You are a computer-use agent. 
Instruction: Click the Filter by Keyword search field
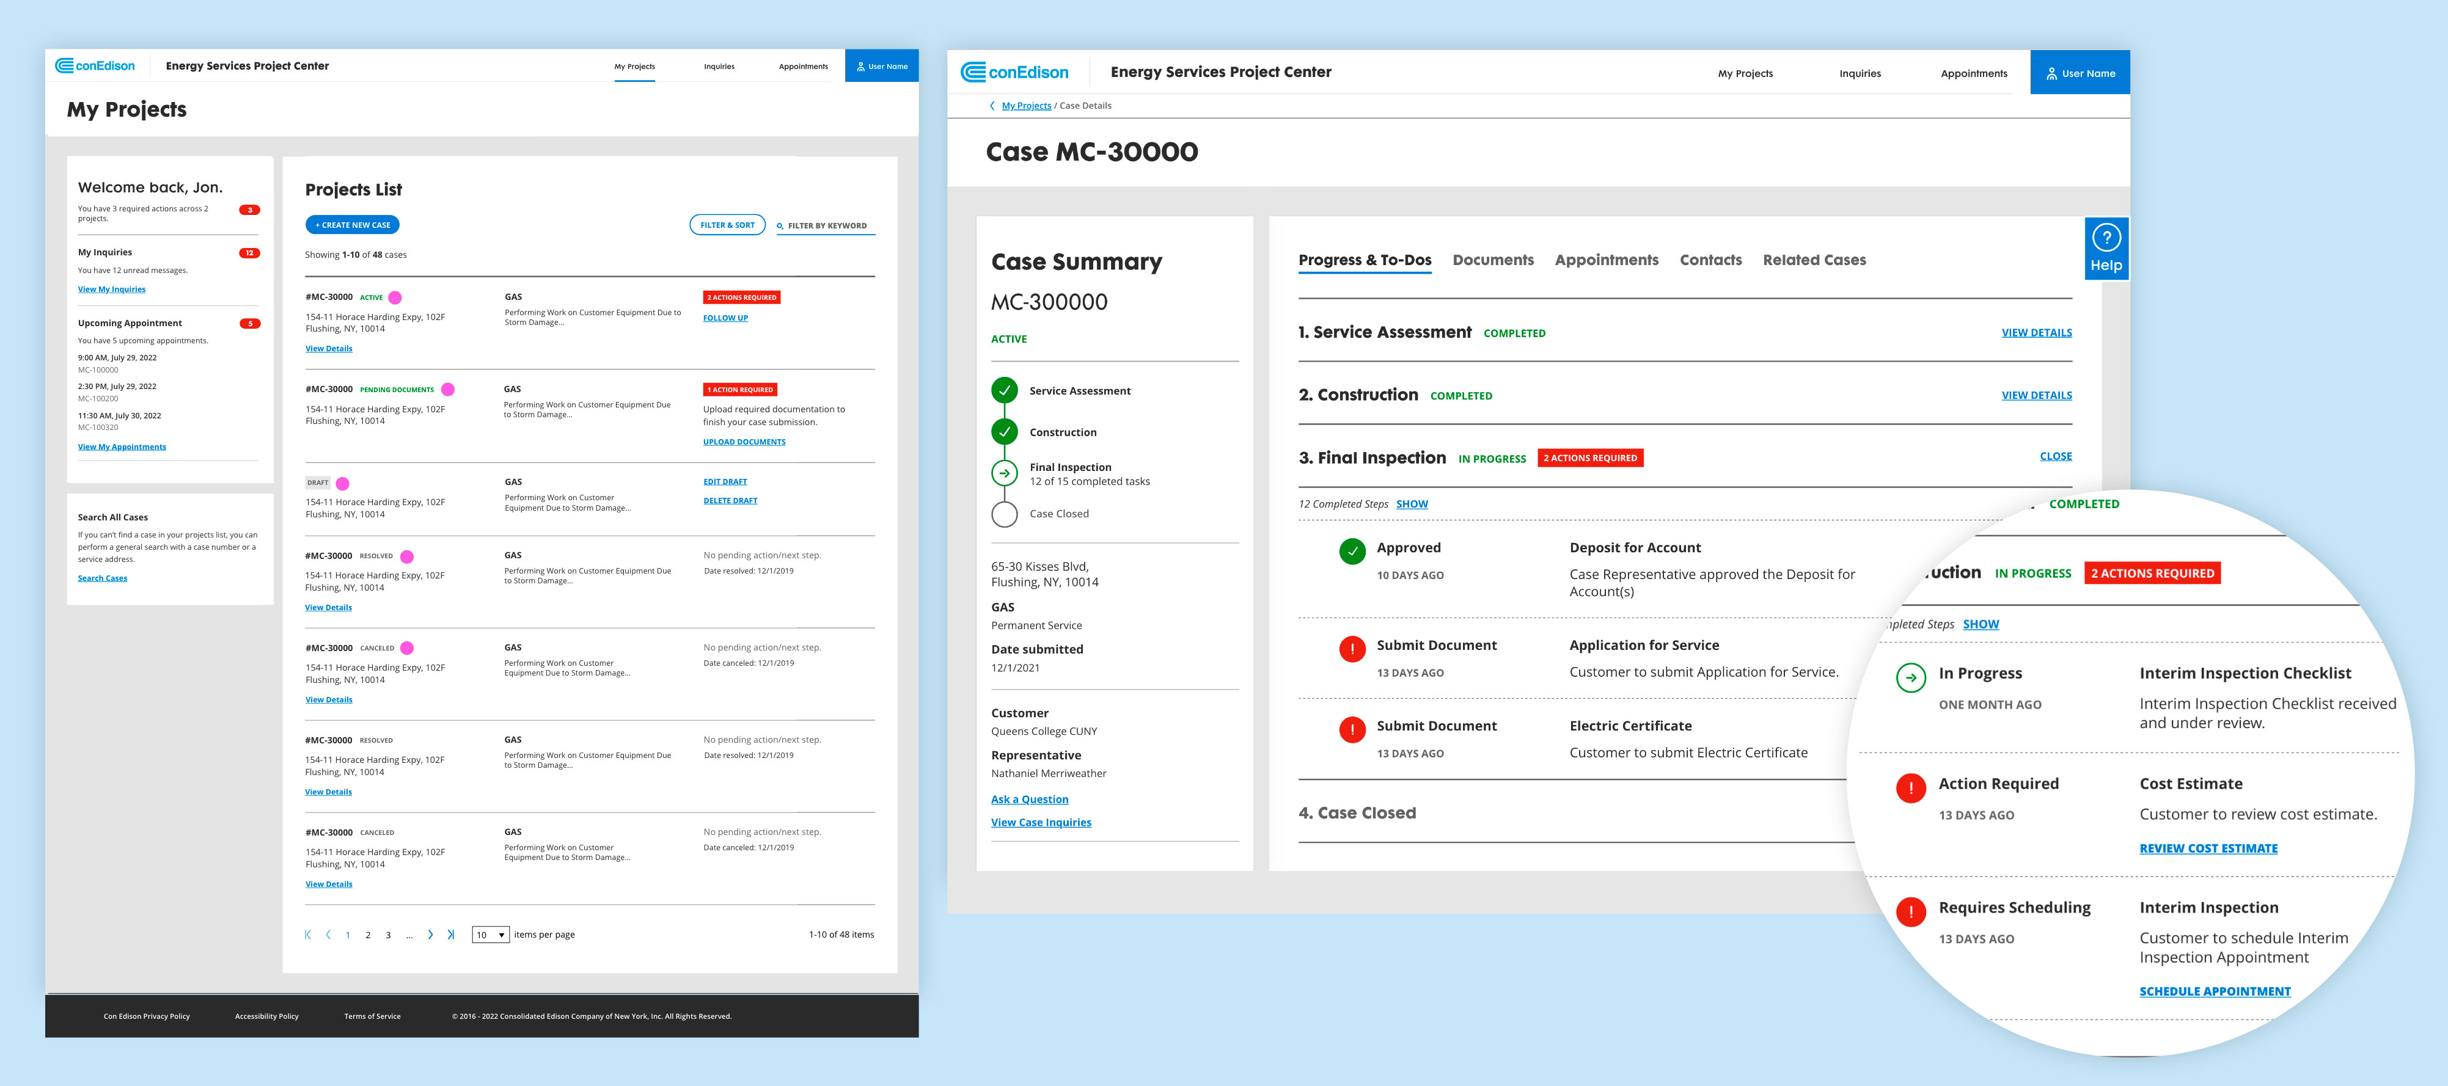829,226
